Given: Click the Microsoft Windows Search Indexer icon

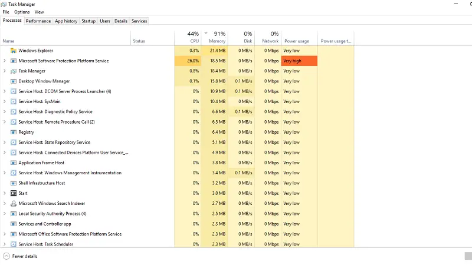Looking at the screenshot, I should click(x=13, y=203).
